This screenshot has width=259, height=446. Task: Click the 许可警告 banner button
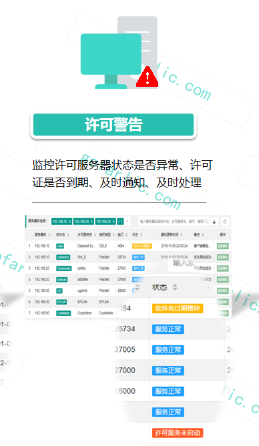coord(113,125)
